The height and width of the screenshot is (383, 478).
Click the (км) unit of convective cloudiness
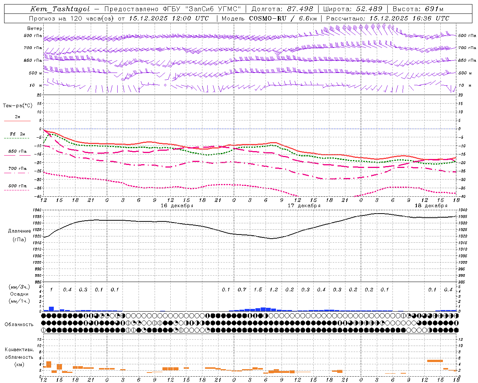[x=19, y=364]
